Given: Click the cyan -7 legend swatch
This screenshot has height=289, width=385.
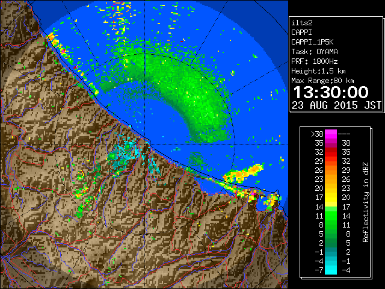Looking at the screenshot, I should pos(331,270).
